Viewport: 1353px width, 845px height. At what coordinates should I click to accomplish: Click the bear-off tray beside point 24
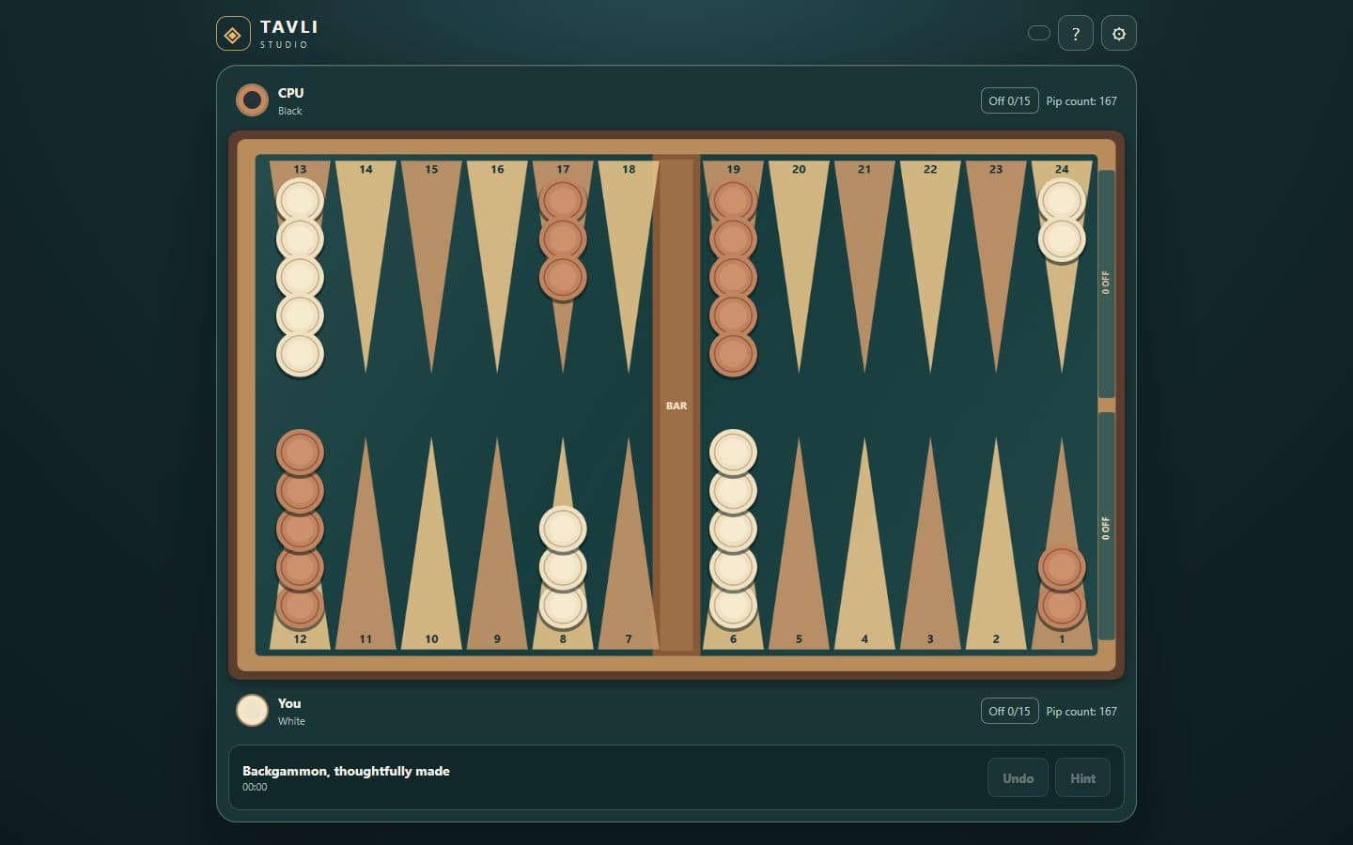point(1107,284)
